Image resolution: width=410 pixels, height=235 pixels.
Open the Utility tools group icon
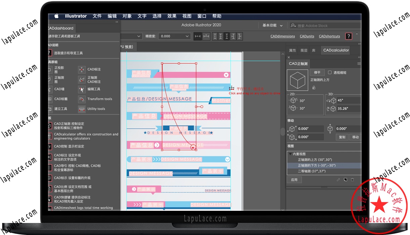pos(82,109)
